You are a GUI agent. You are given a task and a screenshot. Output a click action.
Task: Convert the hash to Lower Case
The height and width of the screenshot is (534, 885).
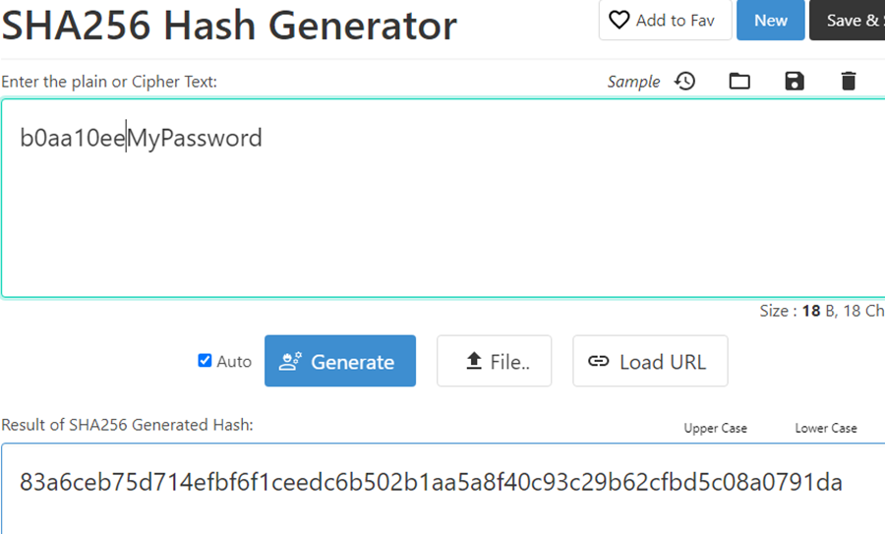(826, 428)
